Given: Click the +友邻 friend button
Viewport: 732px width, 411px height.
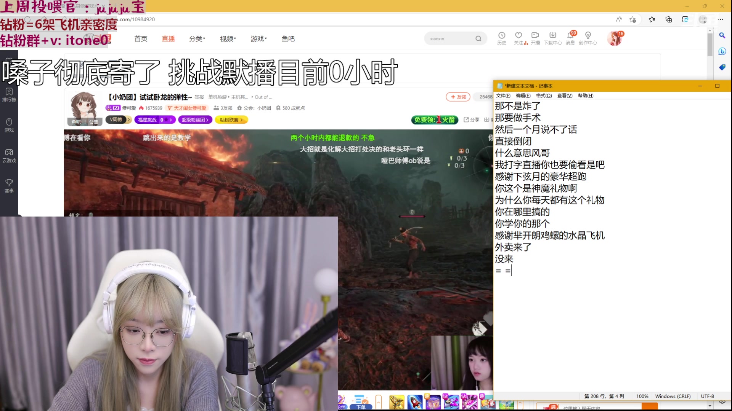Looking at the screenshot, I should pyautogui.click(x=457, y=97).
